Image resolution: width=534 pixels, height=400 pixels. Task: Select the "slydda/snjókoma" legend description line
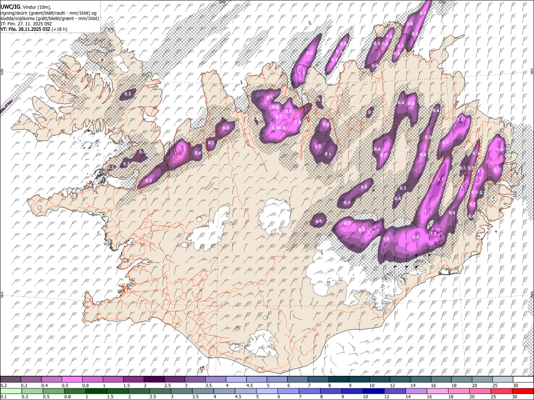[x=50, y=18]
